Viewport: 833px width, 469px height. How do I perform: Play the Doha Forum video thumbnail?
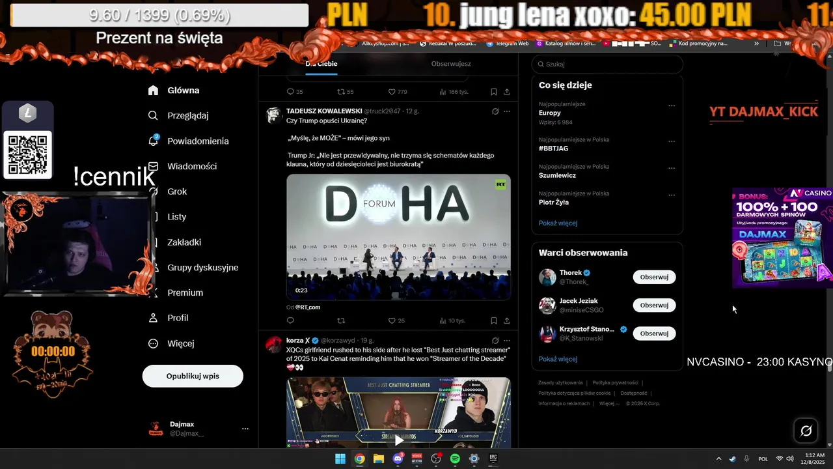point(398,236)
